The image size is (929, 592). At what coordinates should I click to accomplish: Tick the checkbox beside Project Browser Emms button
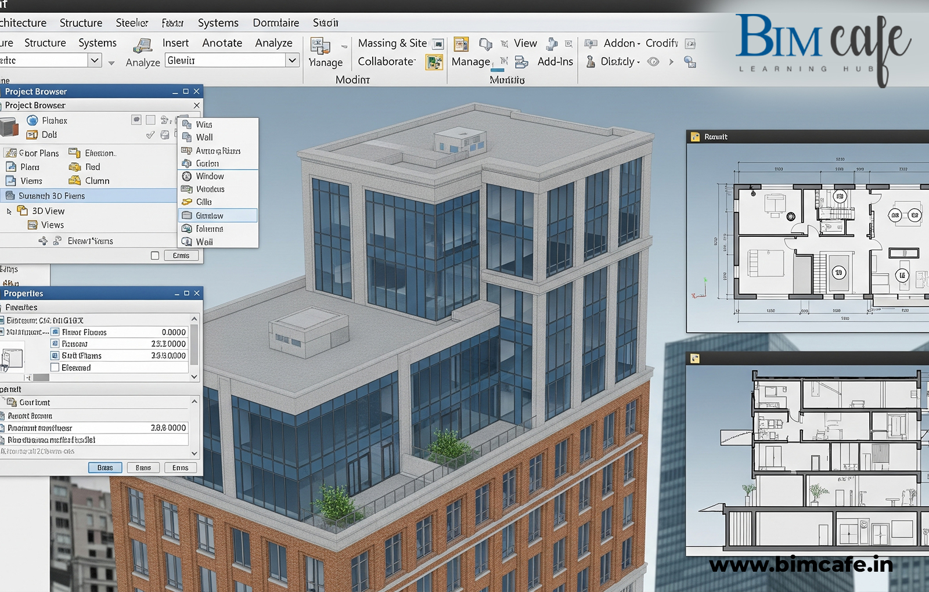pyautogui.click(x=155, y=255)
